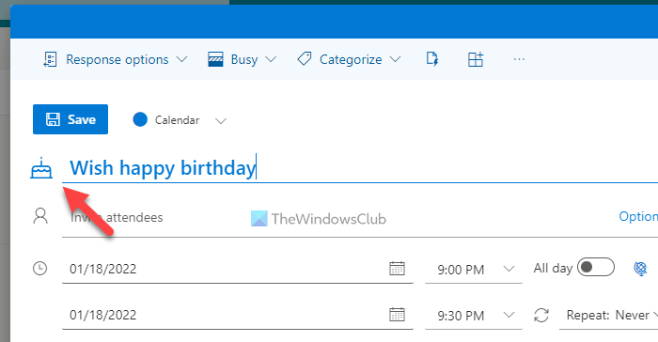The image size is (658, 342).
Task: Click the grid with plus toolbar icon
Action: pos(476,59)
